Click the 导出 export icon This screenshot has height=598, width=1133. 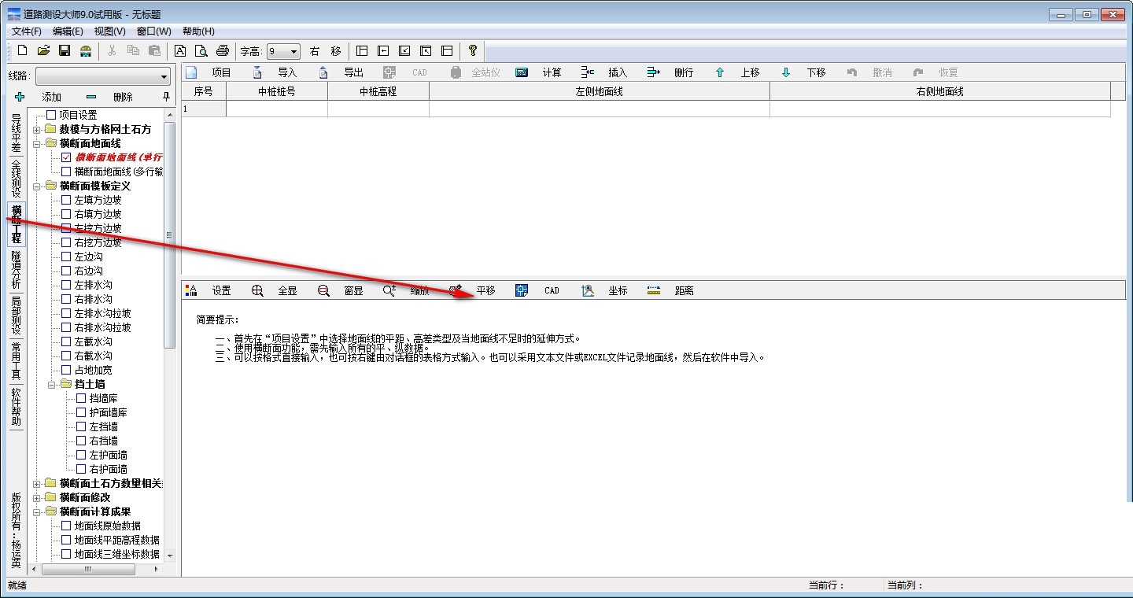323,72
